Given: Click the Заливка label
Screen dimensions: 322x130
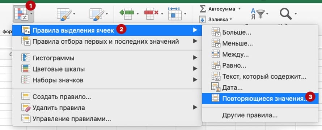Looking at the screenshot, I should [218, 20].
